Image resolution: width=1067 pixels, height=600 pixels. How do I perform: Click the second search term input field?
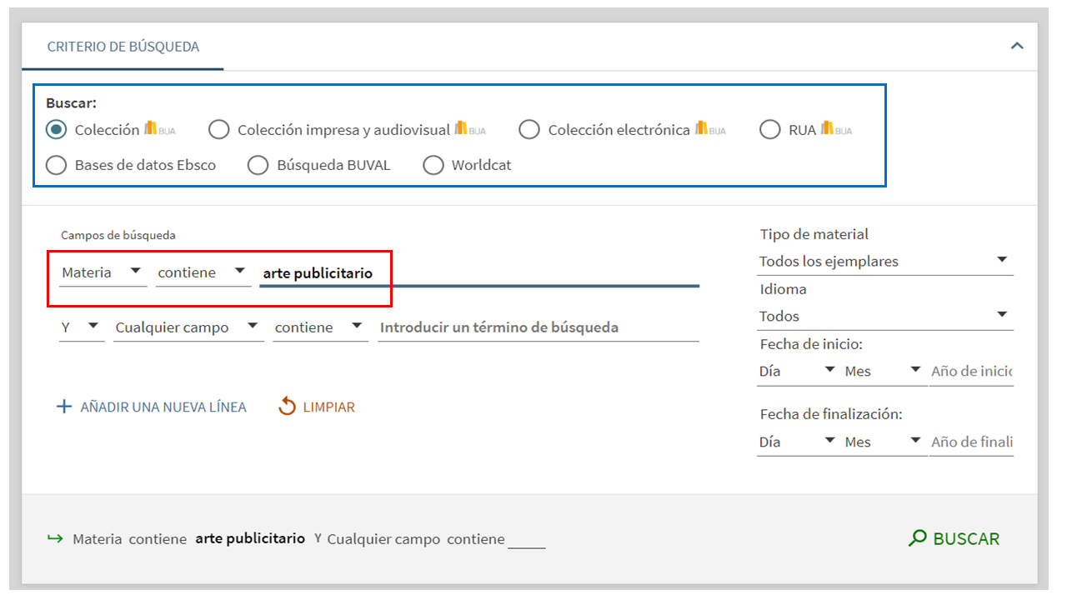point(538,327)
